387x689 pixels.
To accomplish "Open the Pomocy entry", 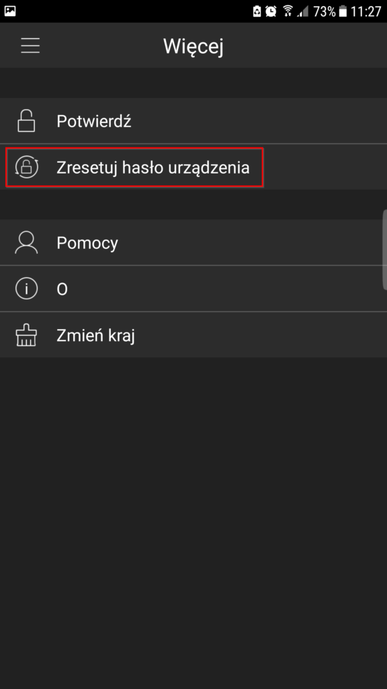I will (87, 242).
